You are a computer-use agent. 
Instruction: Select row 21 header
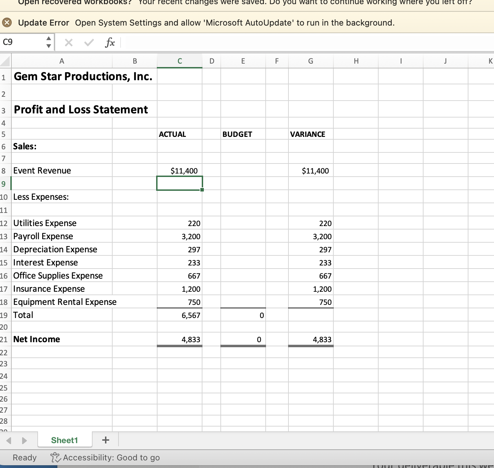coord(4,339)
